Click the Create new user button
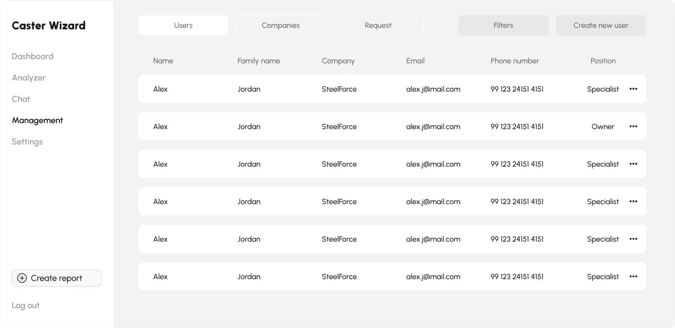This screenshot has width=675, height=328. tap(601, 25)
